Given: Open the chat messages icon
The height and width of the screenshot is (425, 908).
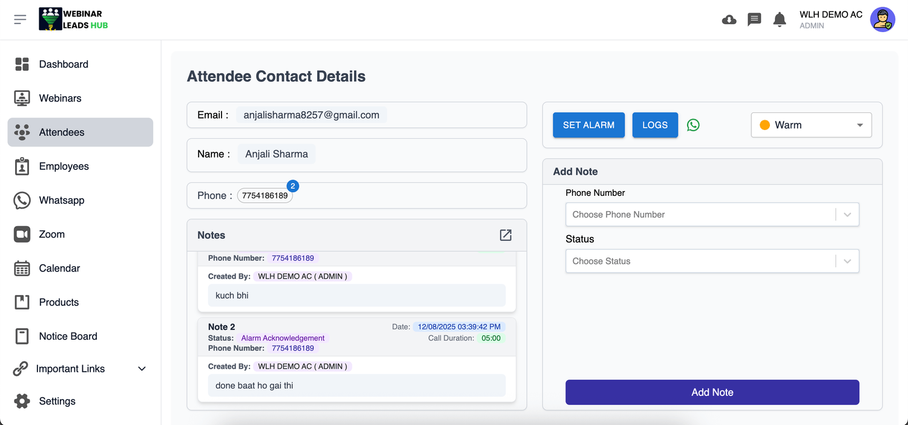Looking at the screenshot, I should point(754,19).
